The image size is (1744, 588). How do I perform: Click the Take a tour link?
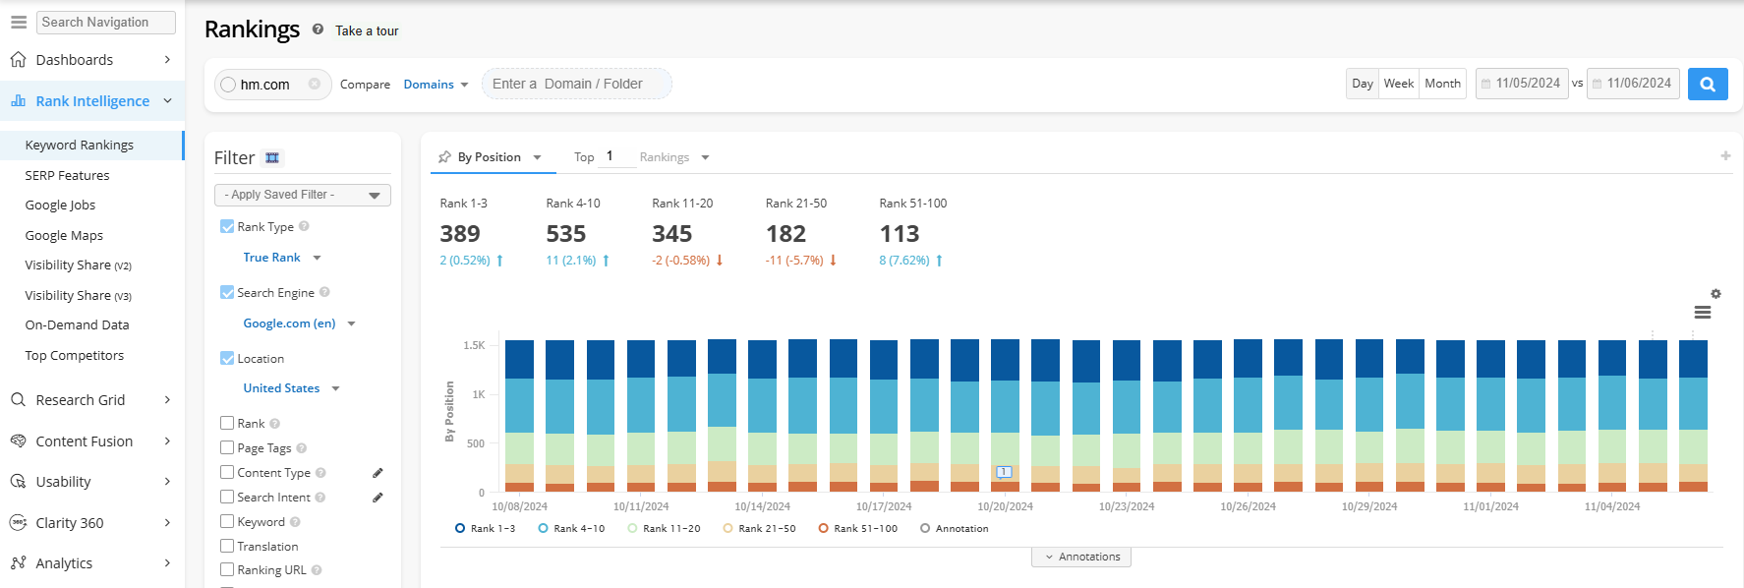(367, 30)
